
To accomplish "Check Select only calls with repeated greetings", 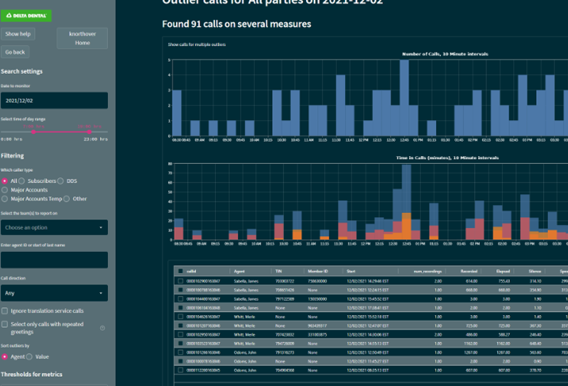I will point(5,324).
